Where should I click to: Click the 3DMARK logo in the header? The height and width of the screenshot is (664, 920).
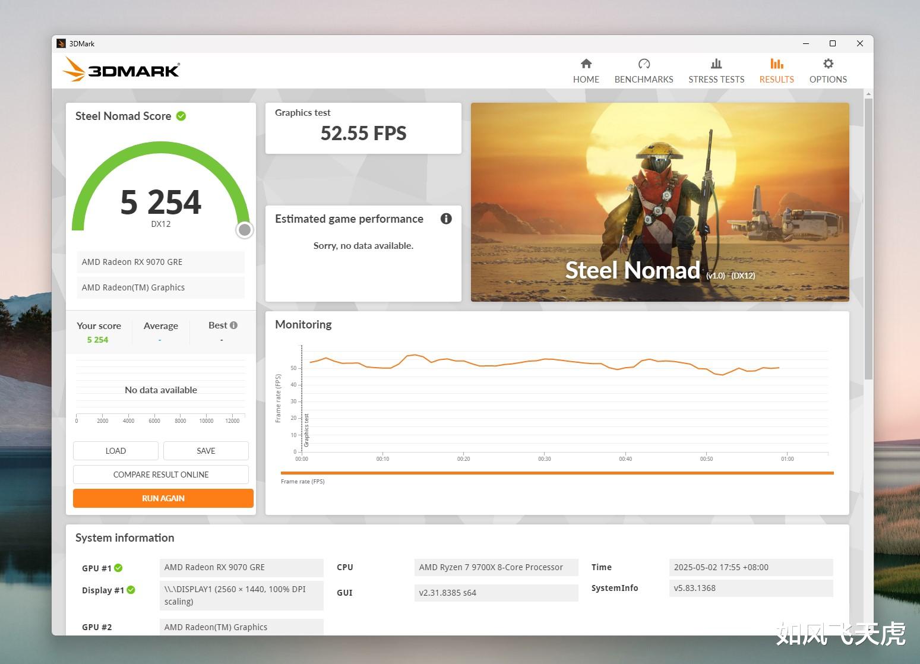[121, 70]
